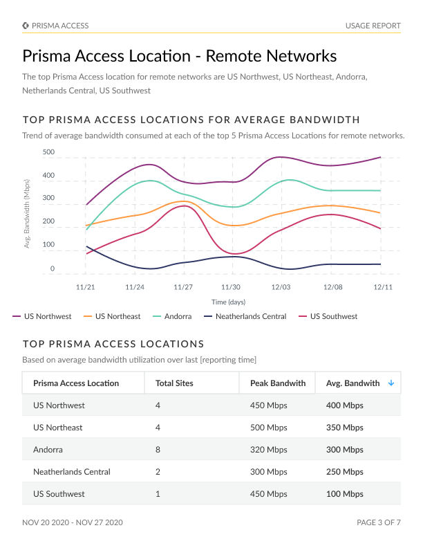Click the US Northwest purple legend swatch
This screenshot has width=423, height=548.
[17, 316]
